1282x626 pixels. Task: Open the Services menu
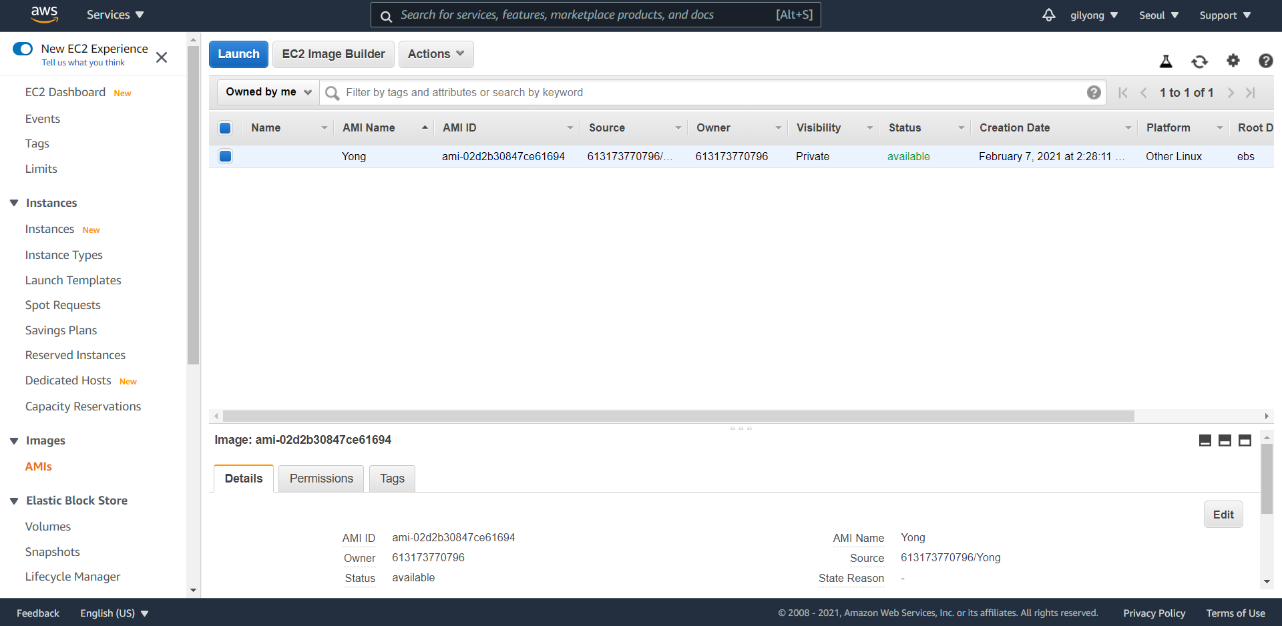pyautogui.click(x=115, y=15)
